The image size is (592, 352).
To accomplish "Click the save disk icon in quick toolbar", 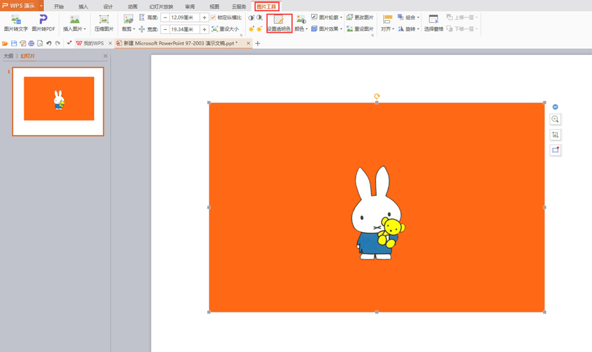I will click(x=14, y=43).
